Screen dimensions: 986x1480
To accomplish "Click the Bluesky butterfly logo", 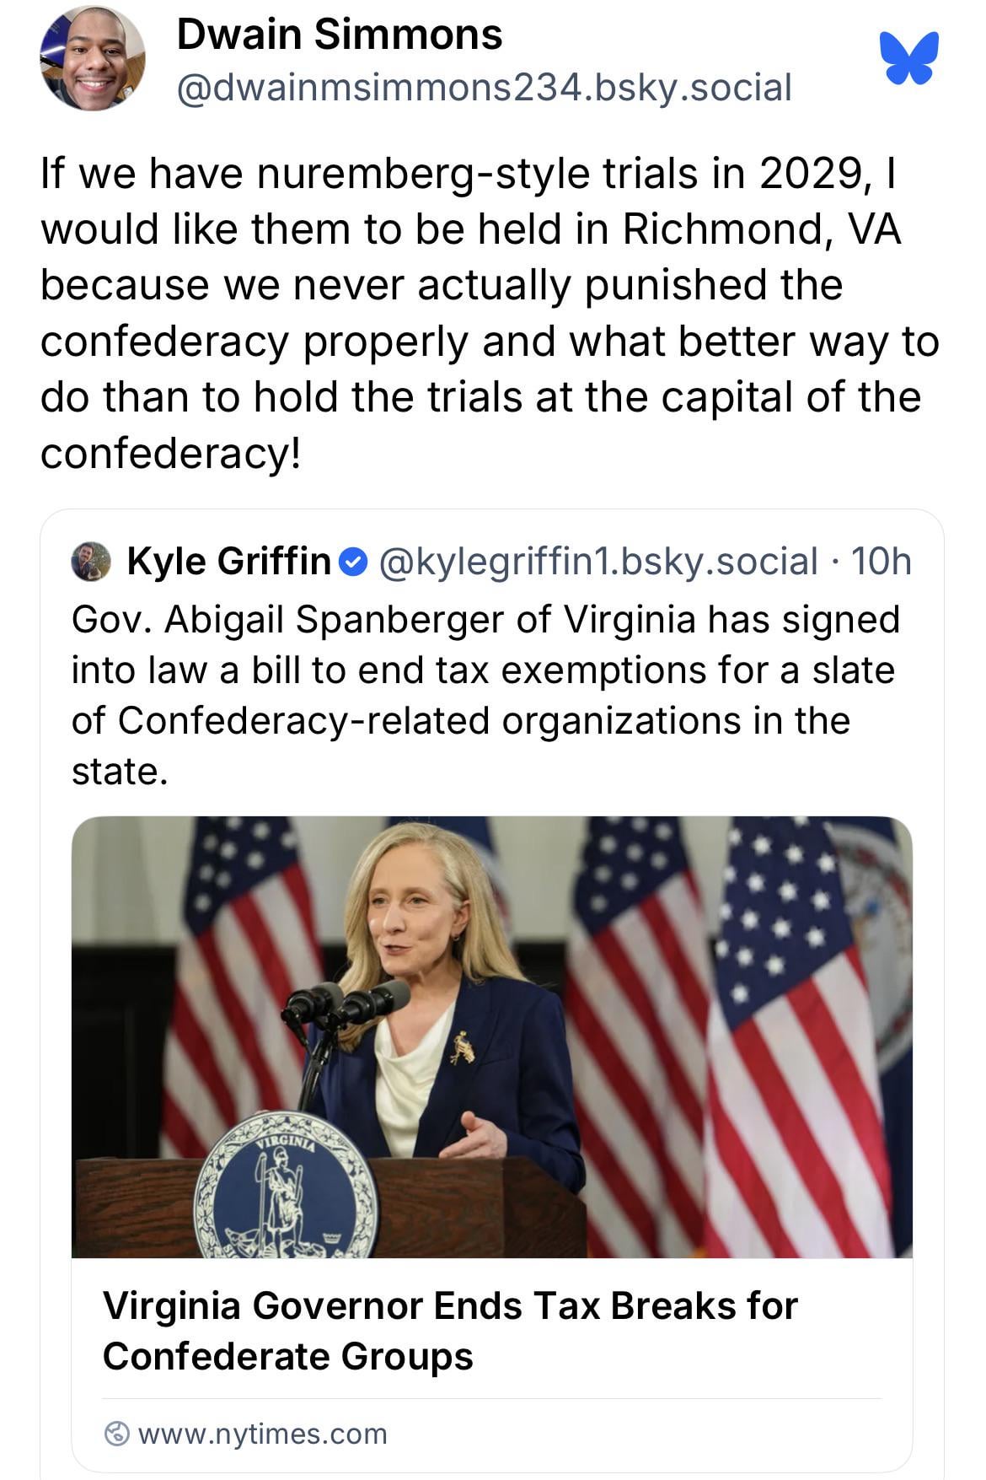I will pyautogui.click(x=908, y=57).
